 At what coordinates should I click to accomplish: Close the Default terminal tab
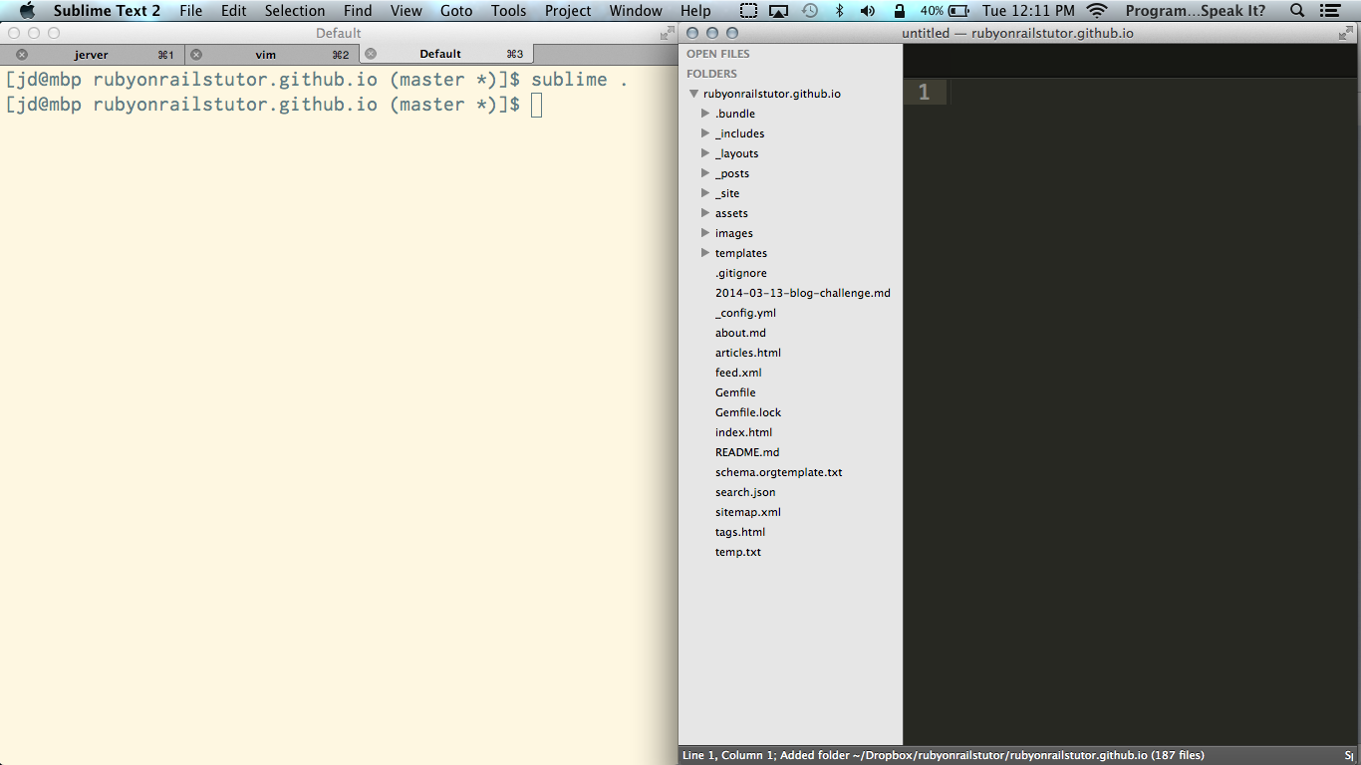click(371, 54)
